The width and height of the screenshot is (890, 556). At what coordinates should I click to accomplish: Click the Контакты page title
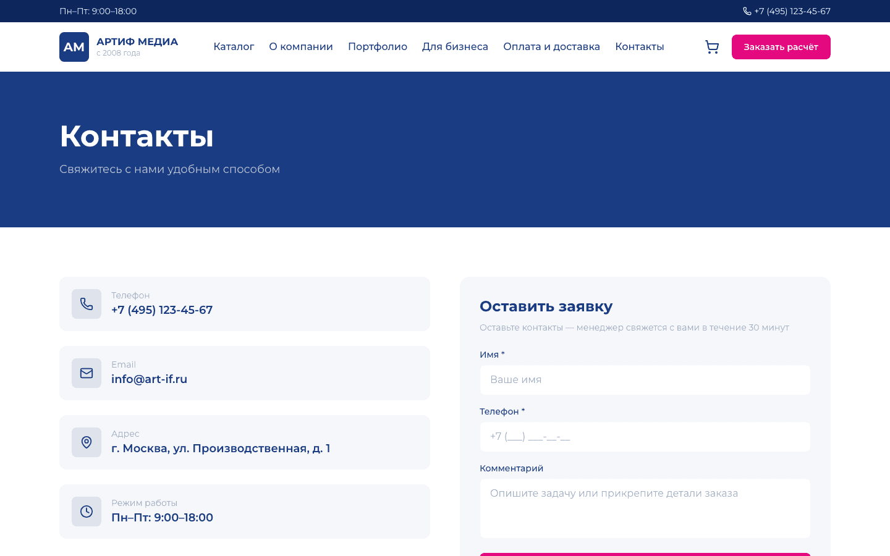137,136
